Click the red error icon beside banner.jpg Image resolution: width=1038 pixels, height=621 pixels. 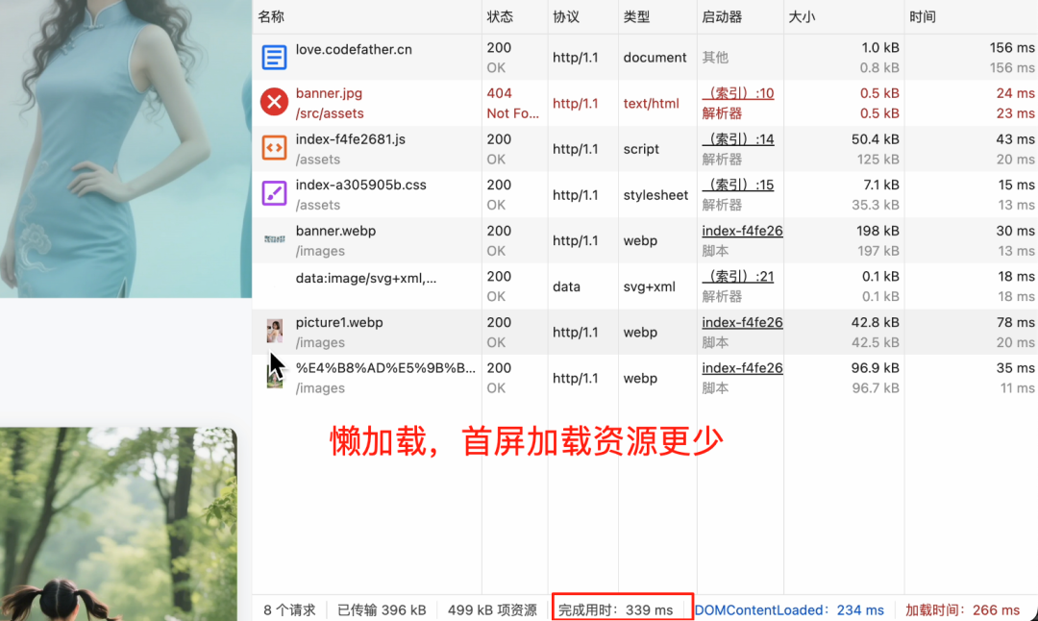tap(274, 103)
